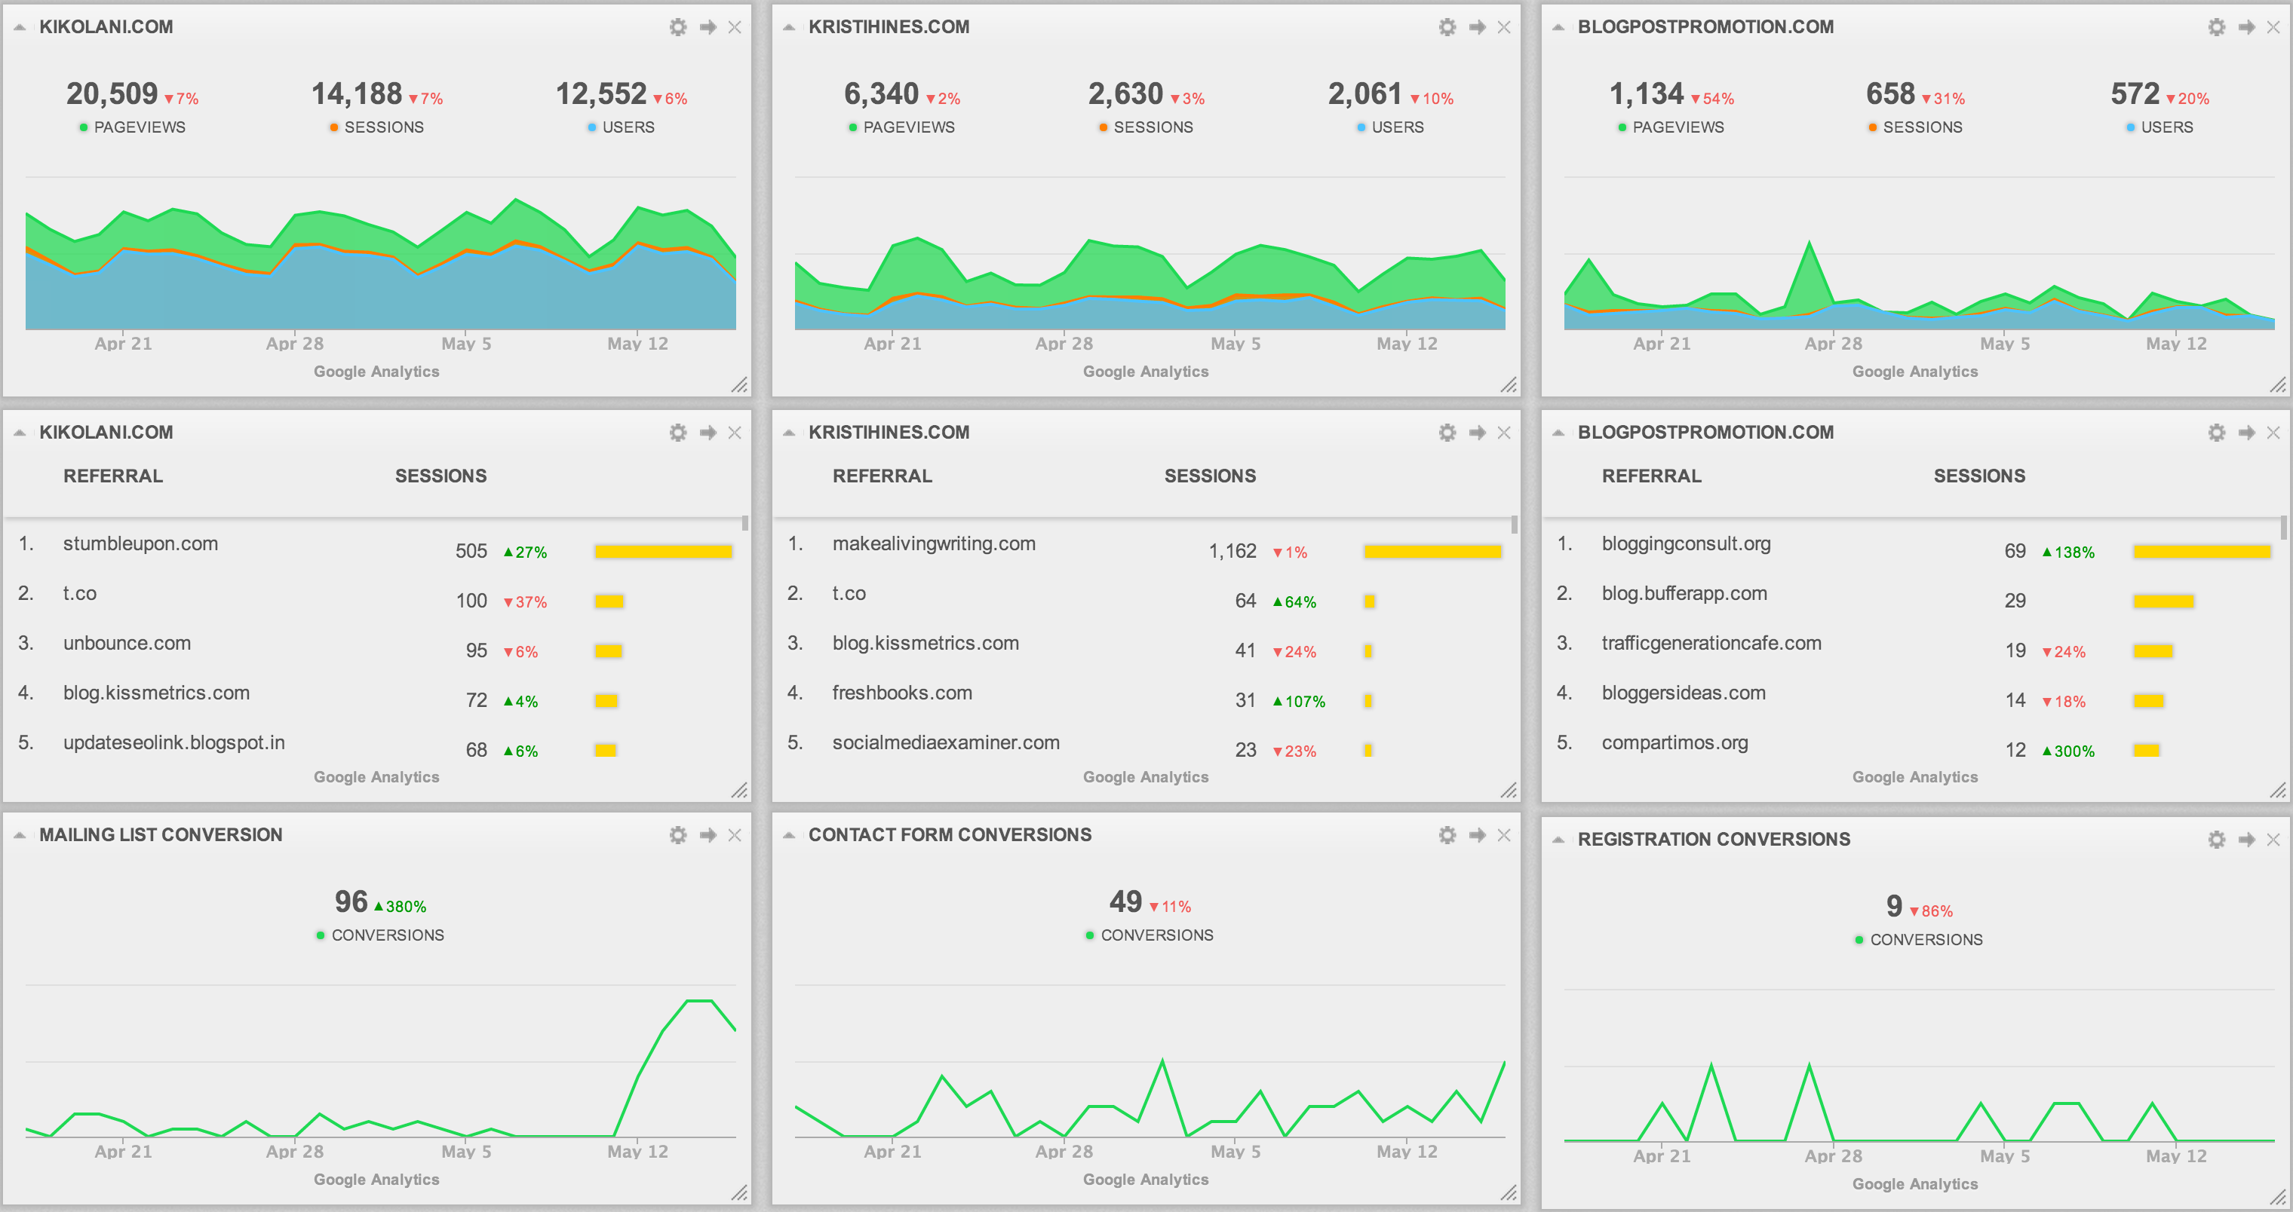
Task: Collapse the BLOGPOSTPROMOTION.COM referral widget
Action: click(x=1558, y=432)
